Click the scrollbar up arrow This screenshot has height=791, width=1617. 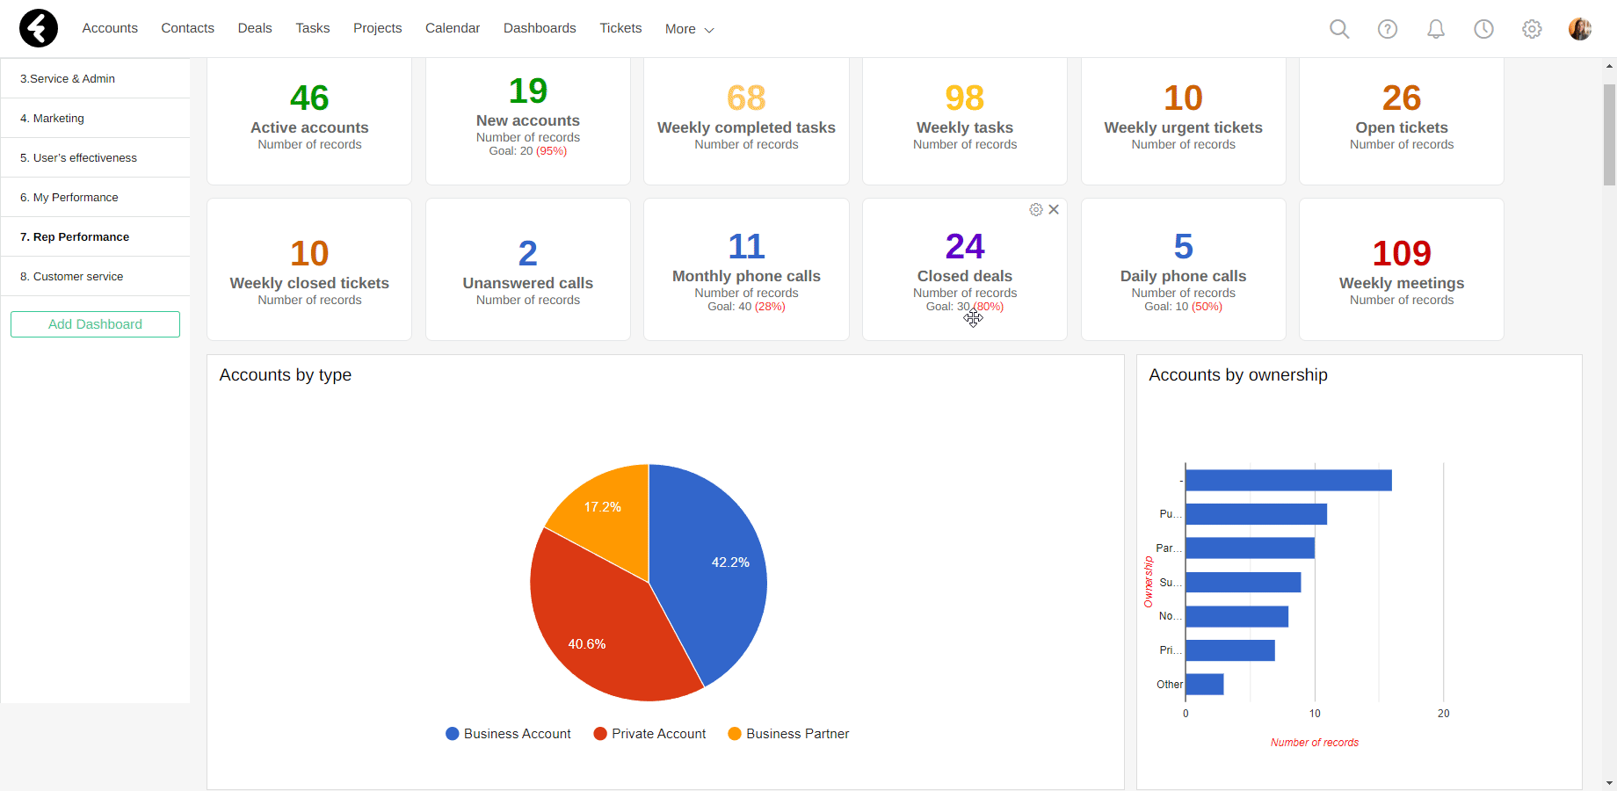pyautogui.click(x=1609, y=66)
